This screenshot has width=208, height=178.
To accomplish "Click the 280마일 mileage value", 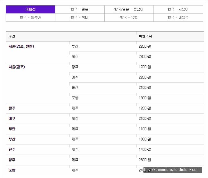I will pyautogui.click(x=145, y=57).
